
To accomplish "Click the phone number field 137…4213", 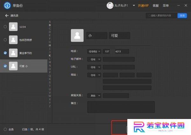I will tap(116, 52).
